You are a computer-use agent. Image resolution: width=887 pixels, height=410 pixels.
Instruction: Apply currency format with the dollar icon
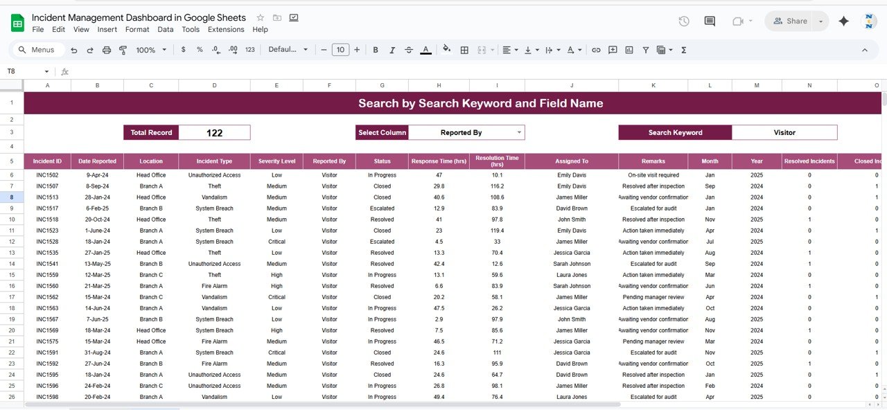[x=182, y=50]
